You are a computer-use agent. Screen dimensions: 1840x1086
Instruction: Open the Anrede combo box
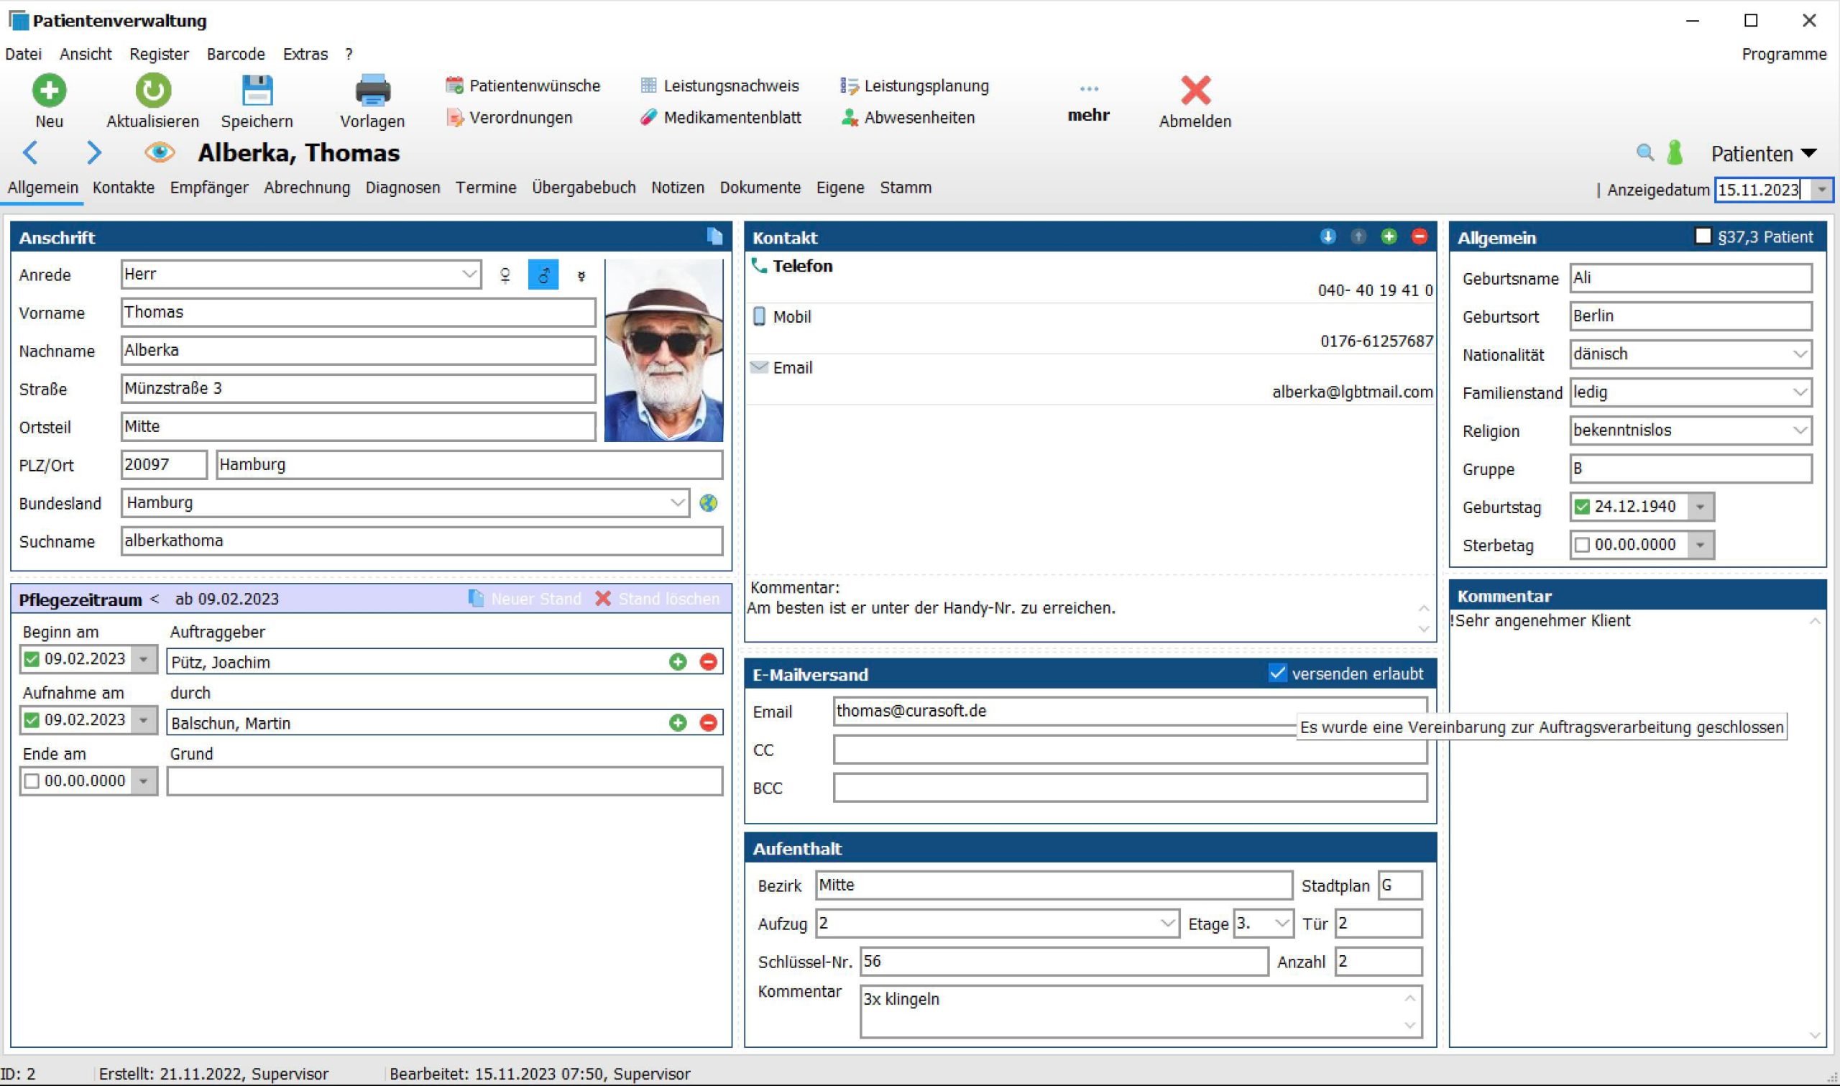point(468,275)
